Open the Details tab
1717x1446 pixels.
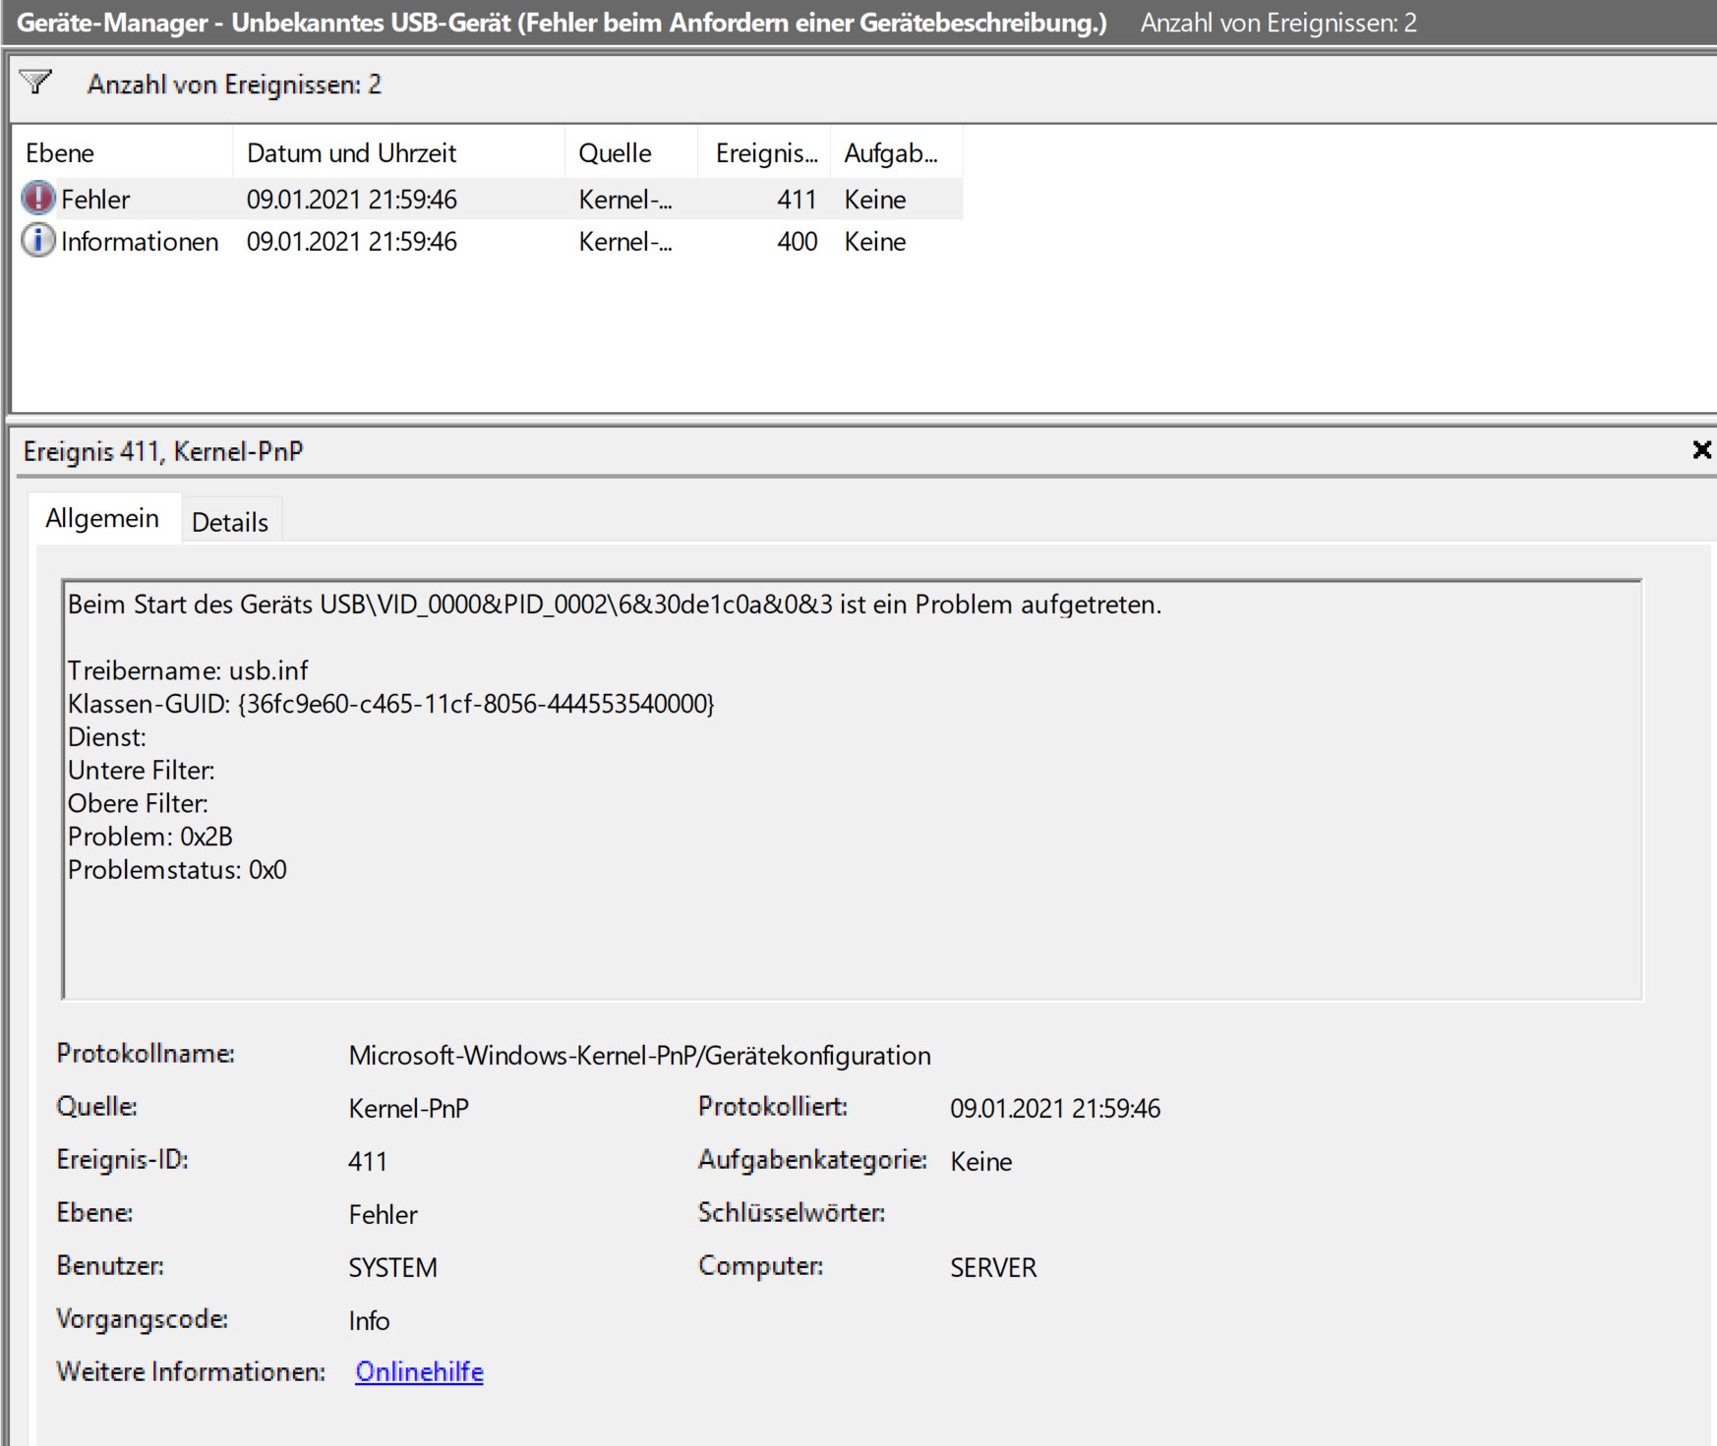[230, 522]
